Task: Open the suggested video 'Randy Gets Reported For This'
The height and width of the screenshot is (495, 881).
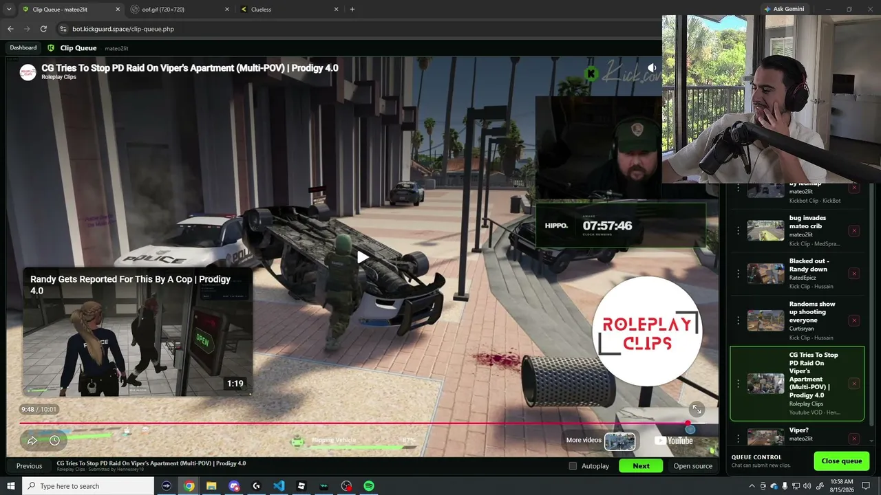Action: 138,332
